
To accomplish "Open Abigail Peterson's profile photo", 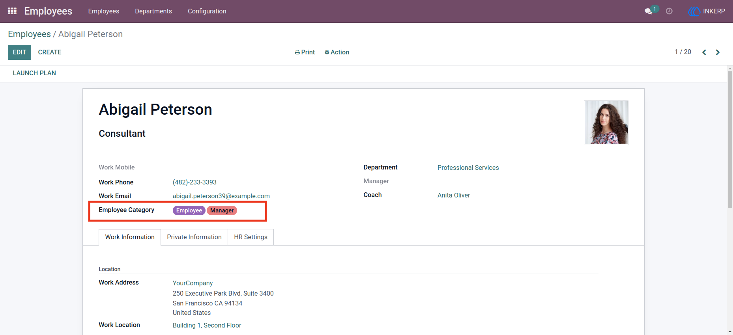I will [x=606, y=123].
